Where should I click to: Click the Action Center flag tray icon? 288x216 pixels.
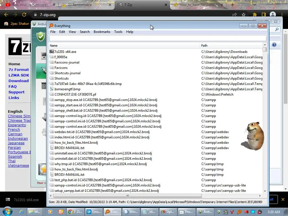(246, 212)
